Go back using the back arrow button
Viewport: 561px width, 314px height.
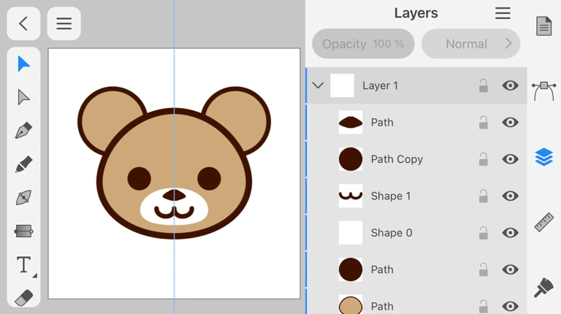[23, 23]
